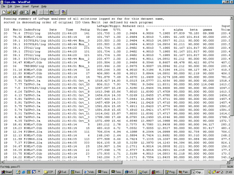Switch to the second Tera taskbar window

pos(117,172)
